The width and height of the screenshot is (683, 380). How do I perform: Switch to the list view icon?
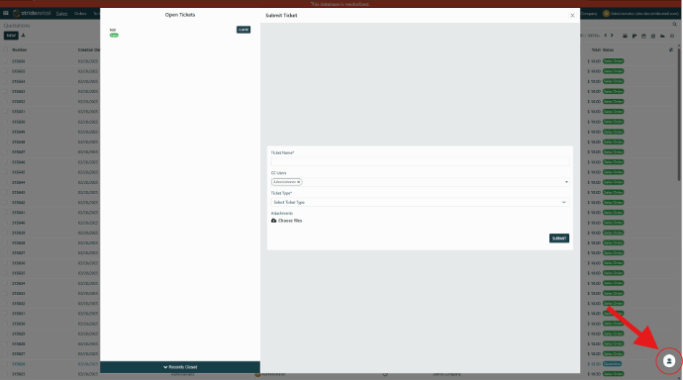pyautogui.click(x=625, y=37)
